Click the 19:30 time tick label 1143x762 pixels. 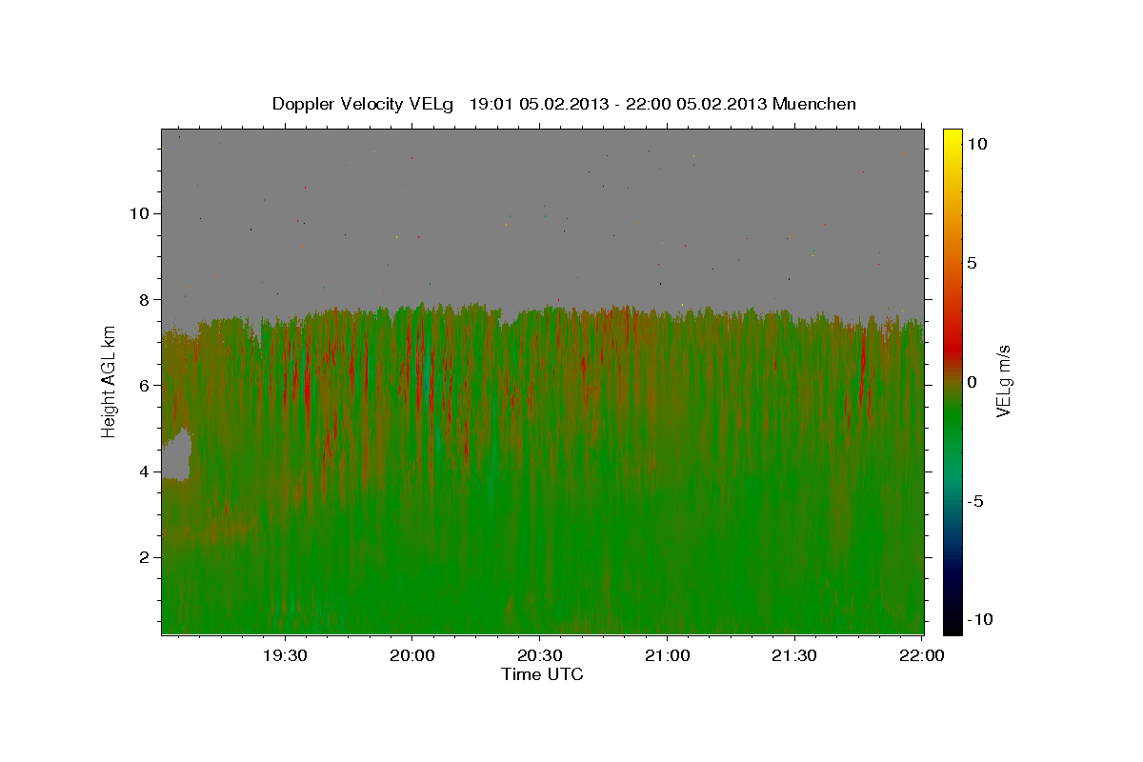tap(285, 655)
